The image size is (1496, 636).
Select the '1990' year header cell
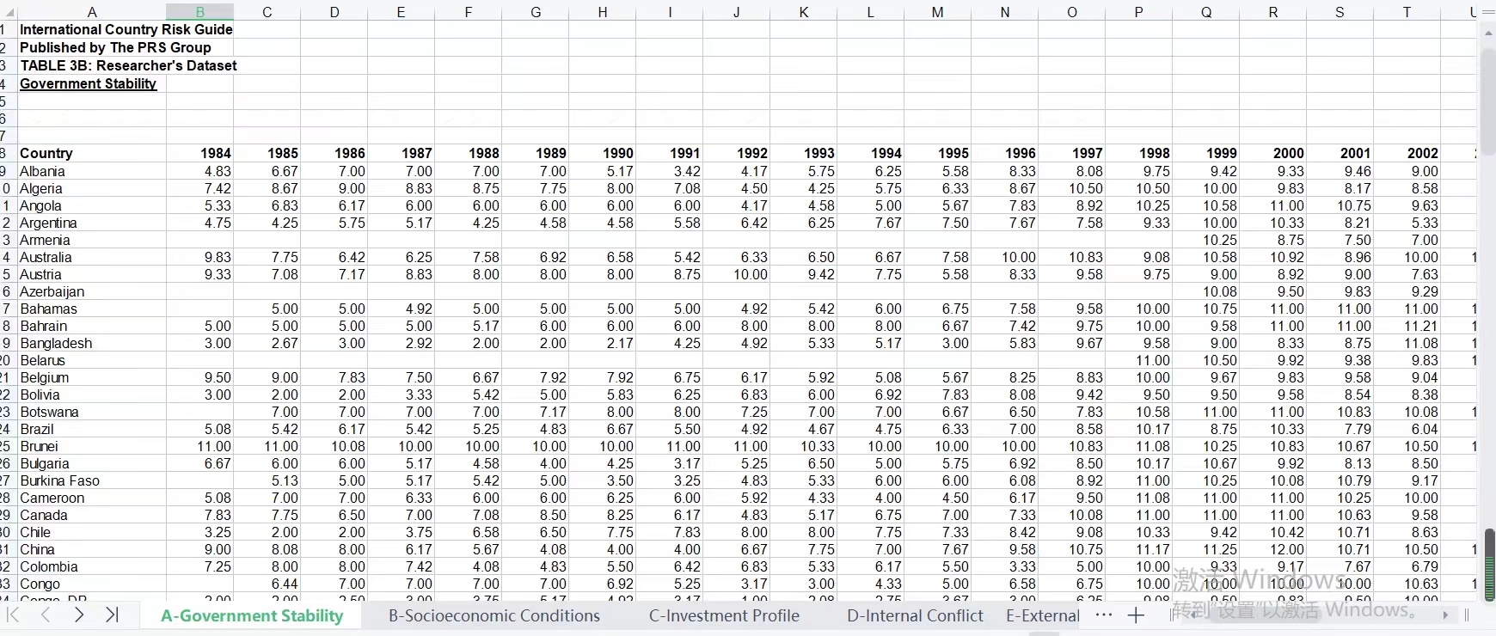point(603,153)
